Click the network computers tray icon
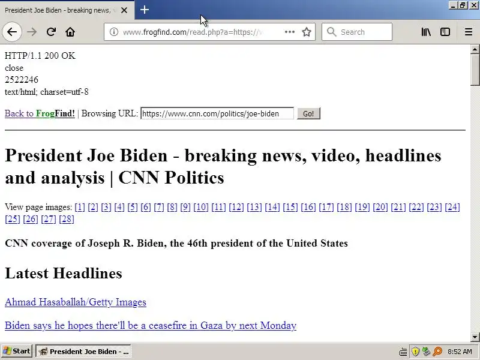The width and height of the screenshot is (480, 360). click(x=426, y=352)
